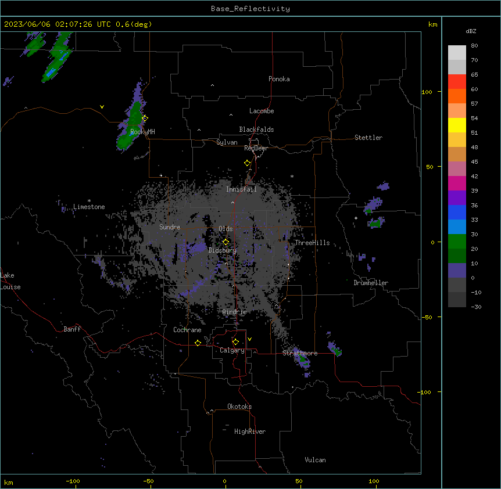Click the Innisfail city label

coord(241,189)
